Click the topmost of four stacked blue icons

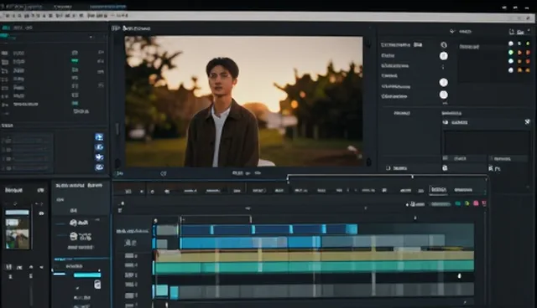tap(99, 137)
